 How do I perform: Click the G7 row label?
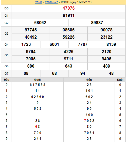click(x=6, y=74)
